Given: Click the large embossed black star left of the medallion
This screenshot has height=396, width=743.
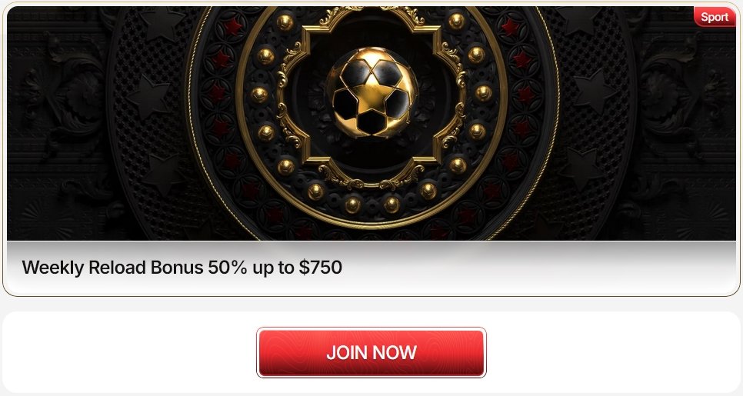Looking at the screenshot, I should (x=148, y=96).
